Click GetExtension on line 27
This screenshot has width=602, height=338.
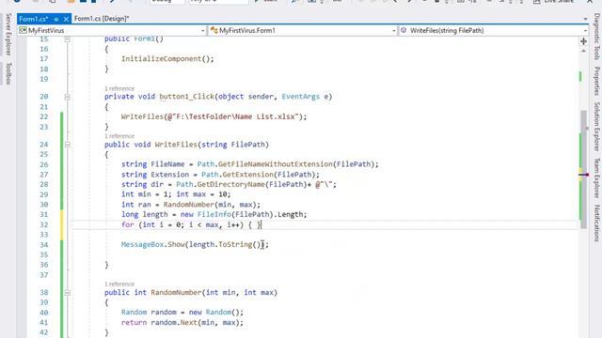pos(247,175)
